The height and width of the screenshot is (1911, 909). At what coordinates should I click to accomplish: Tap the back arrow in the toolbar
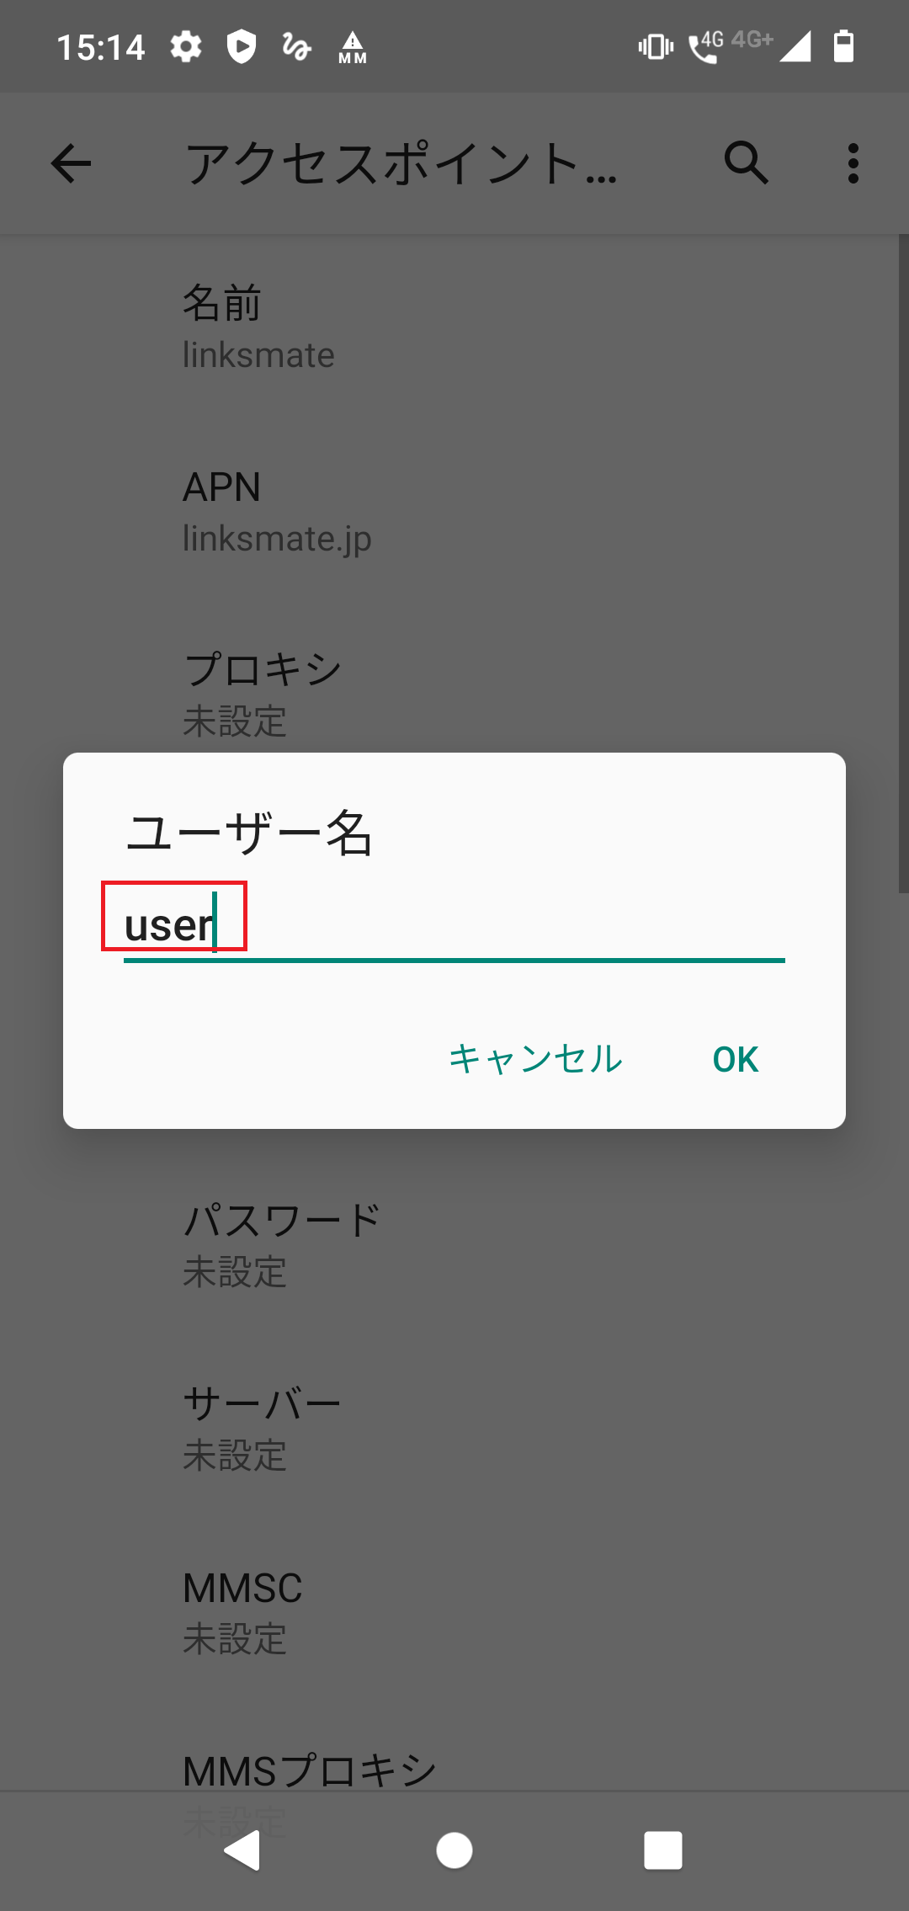pos(71,165)
